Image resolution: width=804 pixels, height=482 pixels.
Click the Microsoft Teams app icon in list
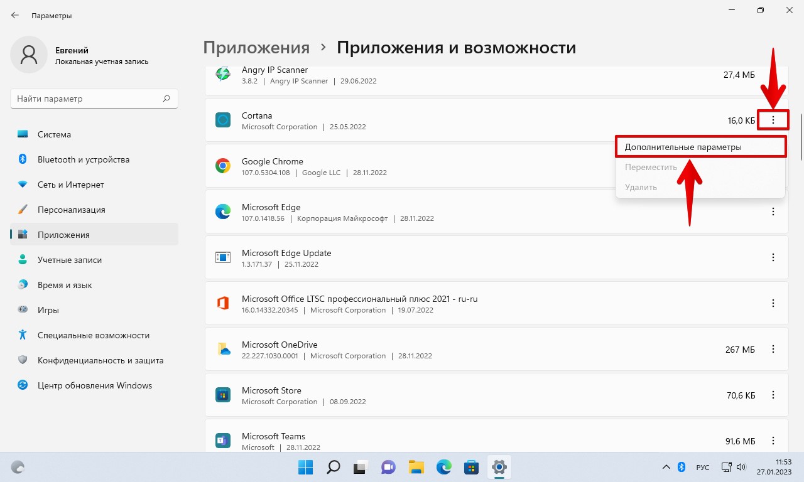click(223, 441)
